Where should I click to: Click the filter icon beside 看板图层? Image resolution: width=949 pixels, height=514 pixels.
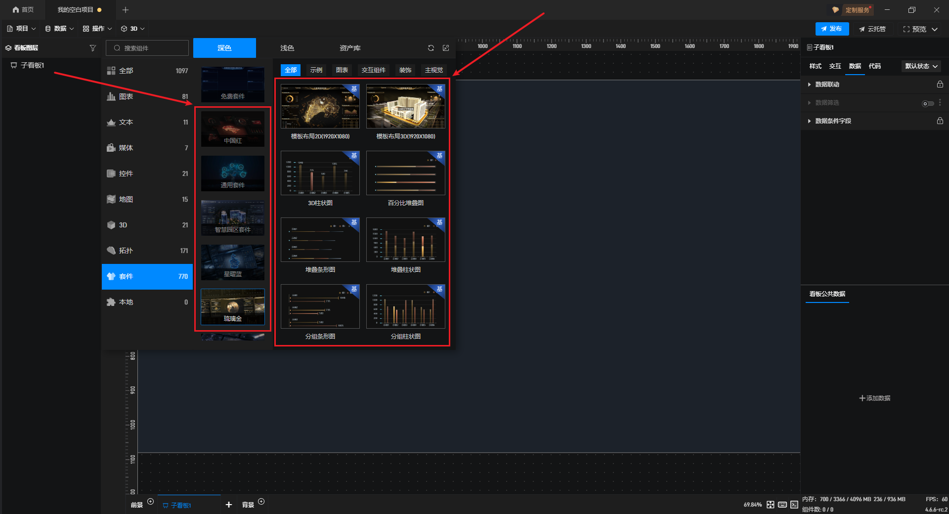click(x=93, y=48)
